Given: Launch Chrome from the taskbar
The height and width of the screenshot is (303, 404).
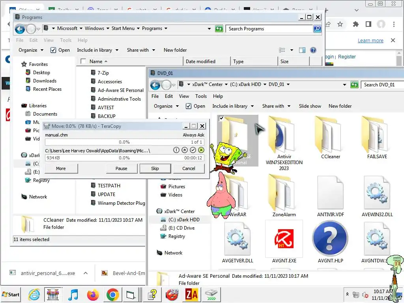Looking at the screenshot, I should [112, 294].
